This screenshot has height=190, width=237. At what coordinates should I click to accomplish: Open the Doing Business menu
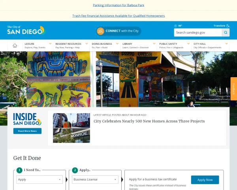click(105, 46)
